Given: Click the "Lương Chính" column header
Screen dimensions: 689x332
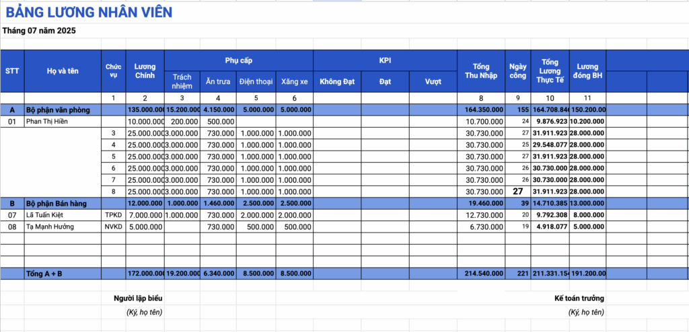Looking at the screenshot, I should point(145,71).
